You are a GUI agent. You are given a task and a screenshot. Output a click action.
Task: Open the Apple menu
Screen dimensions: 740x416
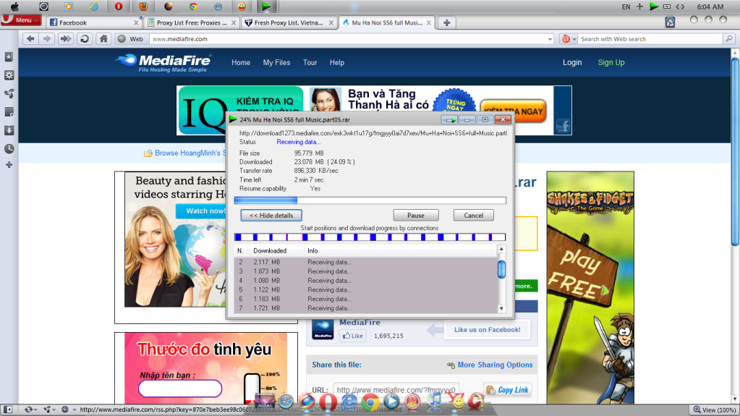click(x=14, y=7)
